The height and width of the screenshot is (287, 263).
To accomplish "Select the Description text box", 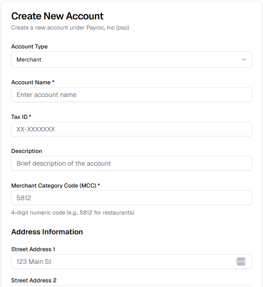I will pos(131,164).
